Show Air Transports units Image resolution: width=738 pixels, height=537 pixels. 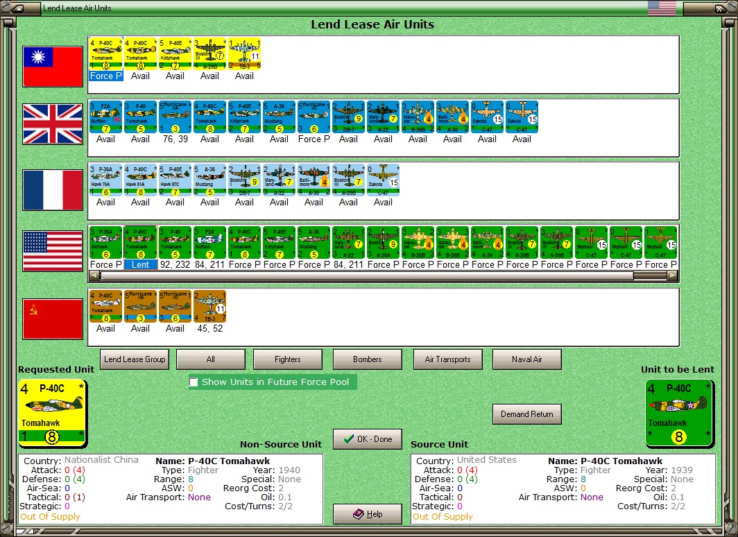tap(447, 359)
